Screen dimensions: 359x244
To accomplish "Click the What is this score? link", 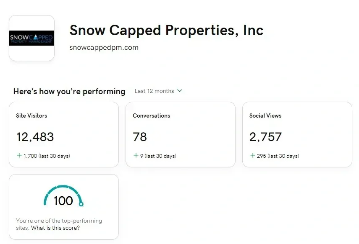I will [x=55, y=228].
